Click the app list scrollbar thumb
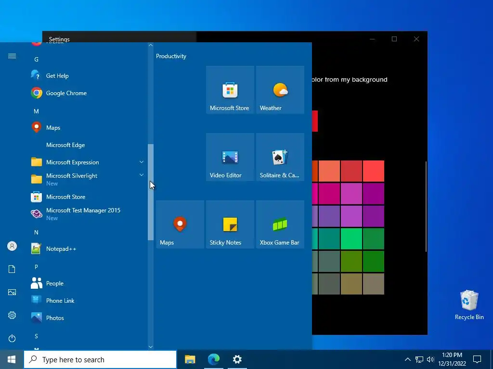The width and height of the screenshot is (493, 369). (151, 192)
